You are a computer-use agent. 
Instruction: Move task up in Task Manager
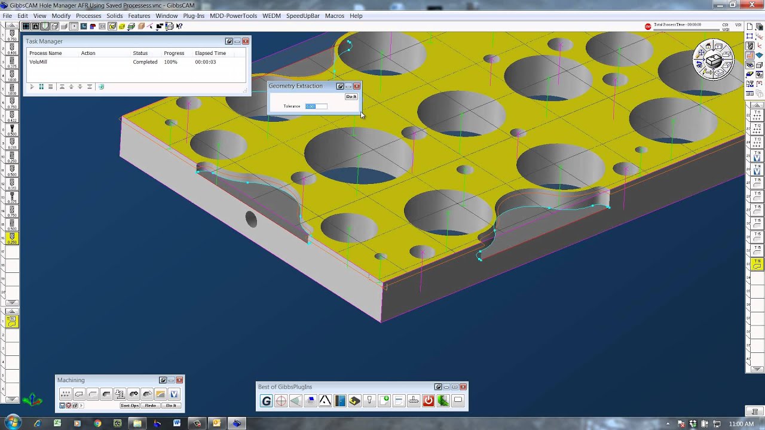point(71,87)
